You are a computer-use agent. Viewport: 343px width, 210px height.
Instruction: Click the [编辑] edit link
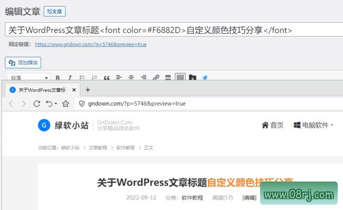click(x=249, y=198)
